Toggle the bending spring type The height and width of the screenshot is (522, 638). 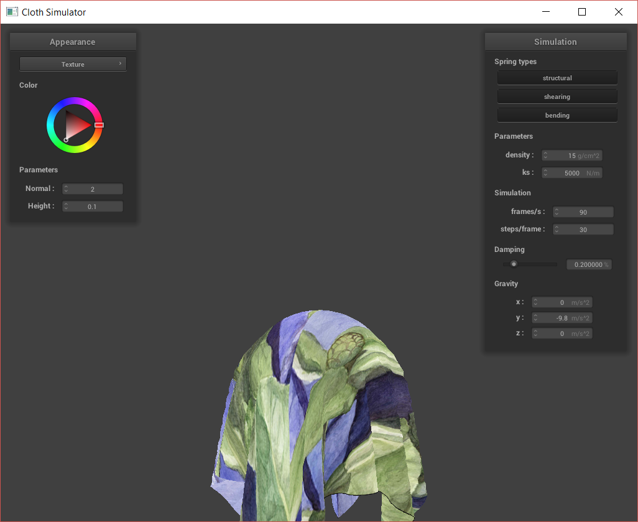[x=557, y=115]
